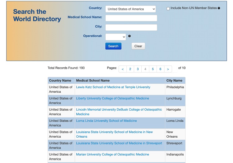The height and width of the screenshot is (163, 233).
Task: Jump to results page 5
Action: 153,69
